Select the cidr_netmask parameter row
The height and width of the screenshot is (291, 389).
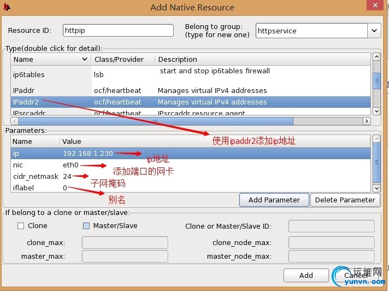(191, 176)
